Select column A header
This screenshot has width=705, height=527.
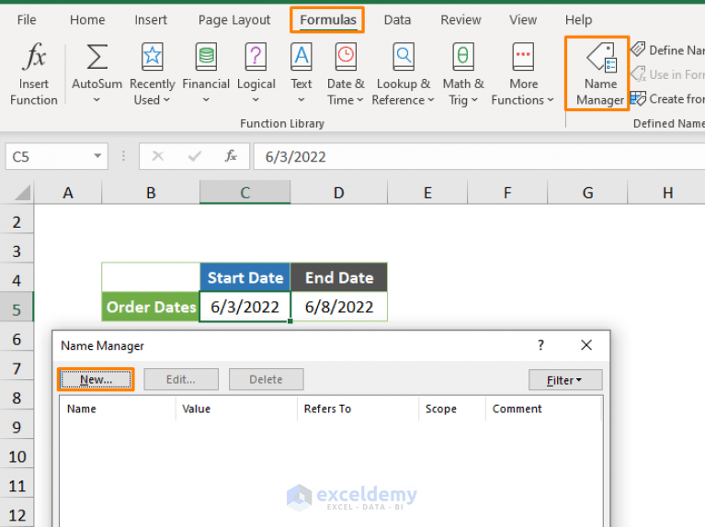click(68, 193)
